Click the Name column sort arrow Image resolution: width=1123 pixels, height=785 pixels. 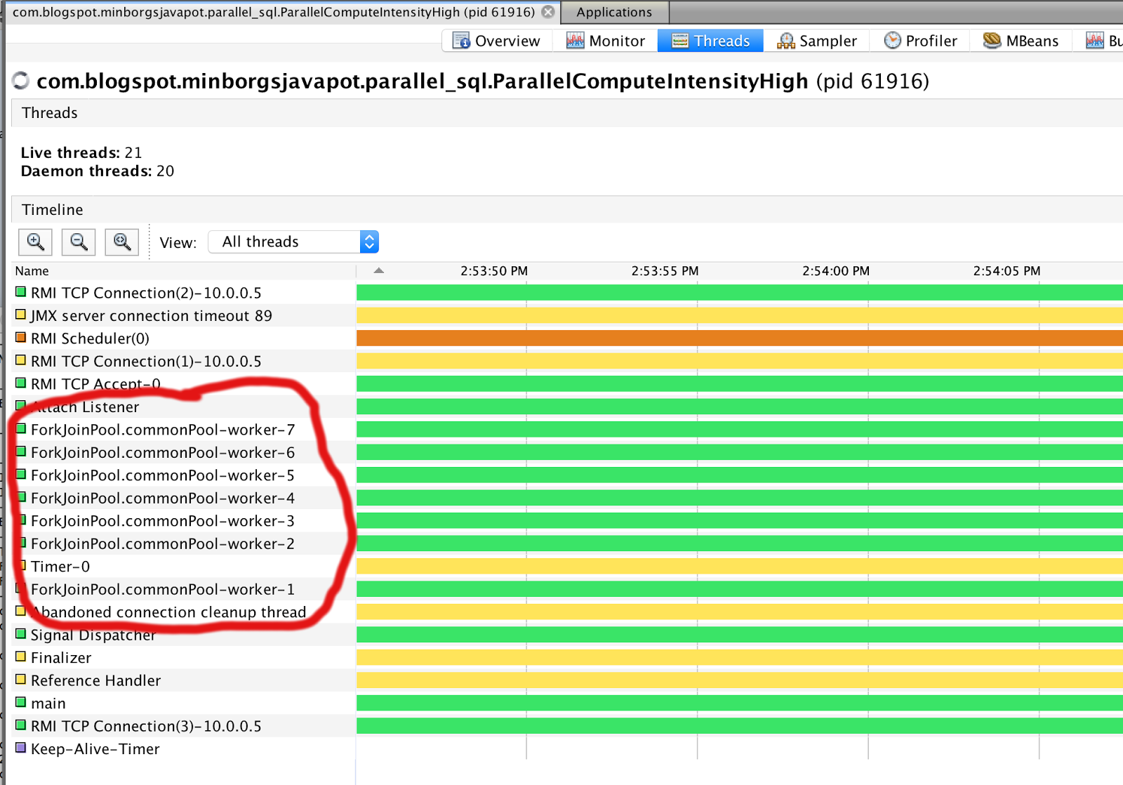point(379,270)
